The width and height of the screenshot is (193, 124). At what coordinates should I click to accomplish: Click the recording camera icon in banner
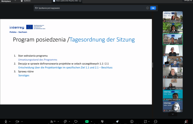pyautogui.click(x=36, y=8)
